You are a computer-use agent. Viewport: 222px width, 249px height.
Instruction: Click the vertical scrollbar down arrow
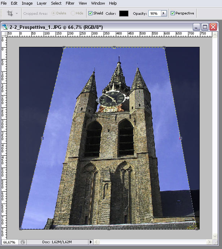[215, 236]
